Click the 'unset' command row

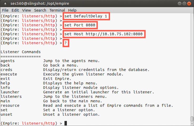(x=50, y=114)
